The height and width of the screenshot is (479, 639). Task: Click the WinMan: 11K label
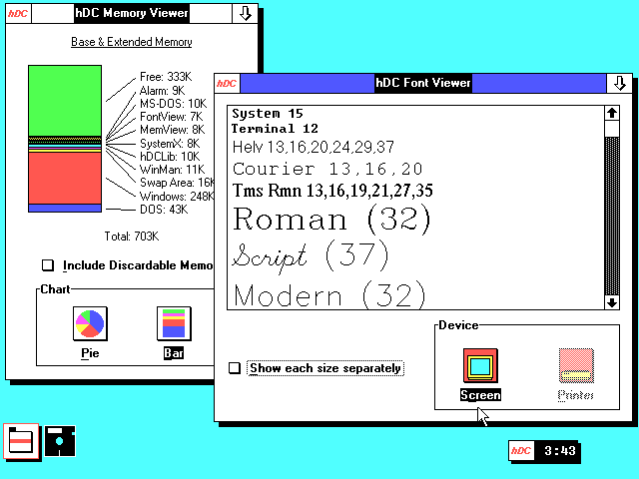(172, 170)
